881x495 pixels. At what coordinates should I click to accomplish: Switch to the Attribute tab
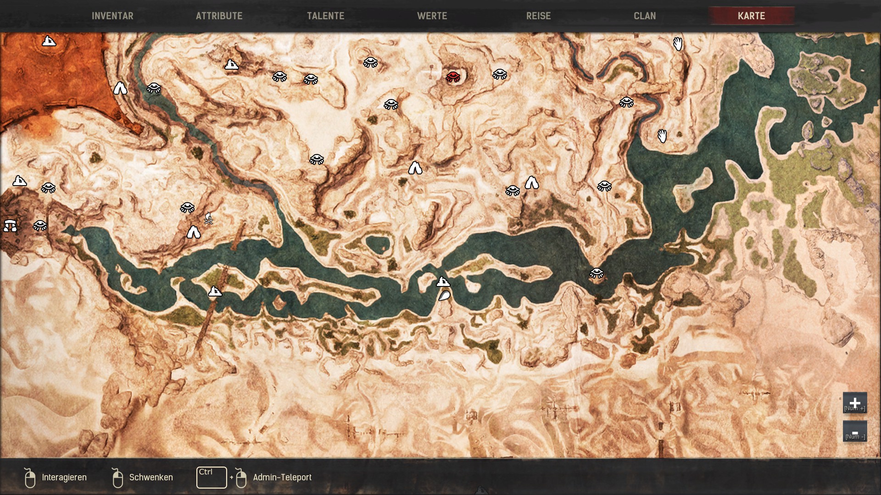(219, 16)
